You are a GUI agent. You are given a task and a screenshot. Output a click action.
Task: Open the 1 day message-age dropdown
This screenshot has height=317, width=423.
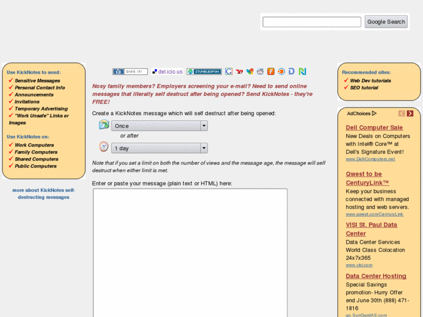pyautogui.click(x=159, y=148)
